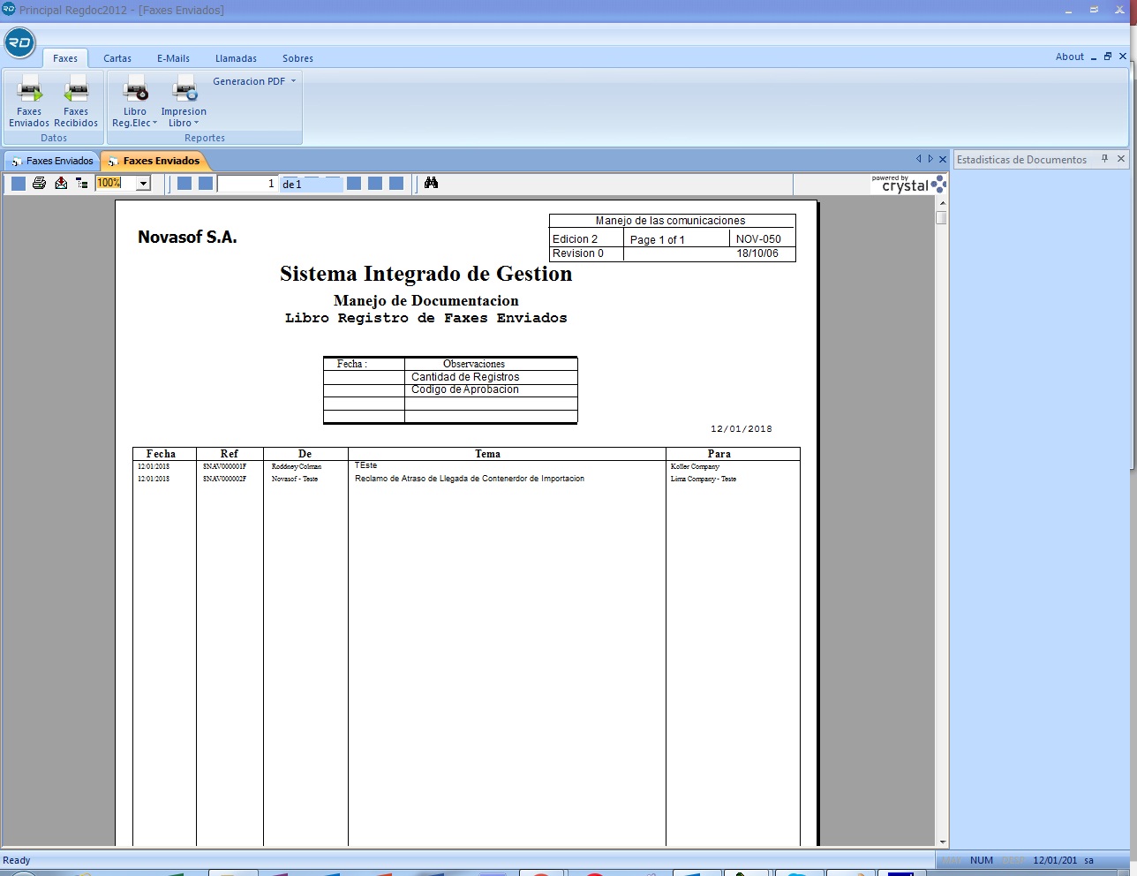This screenshot has height=876, width=1137.
Task: Click the report scrollbar up arrow
Action: tap(942, 203)
